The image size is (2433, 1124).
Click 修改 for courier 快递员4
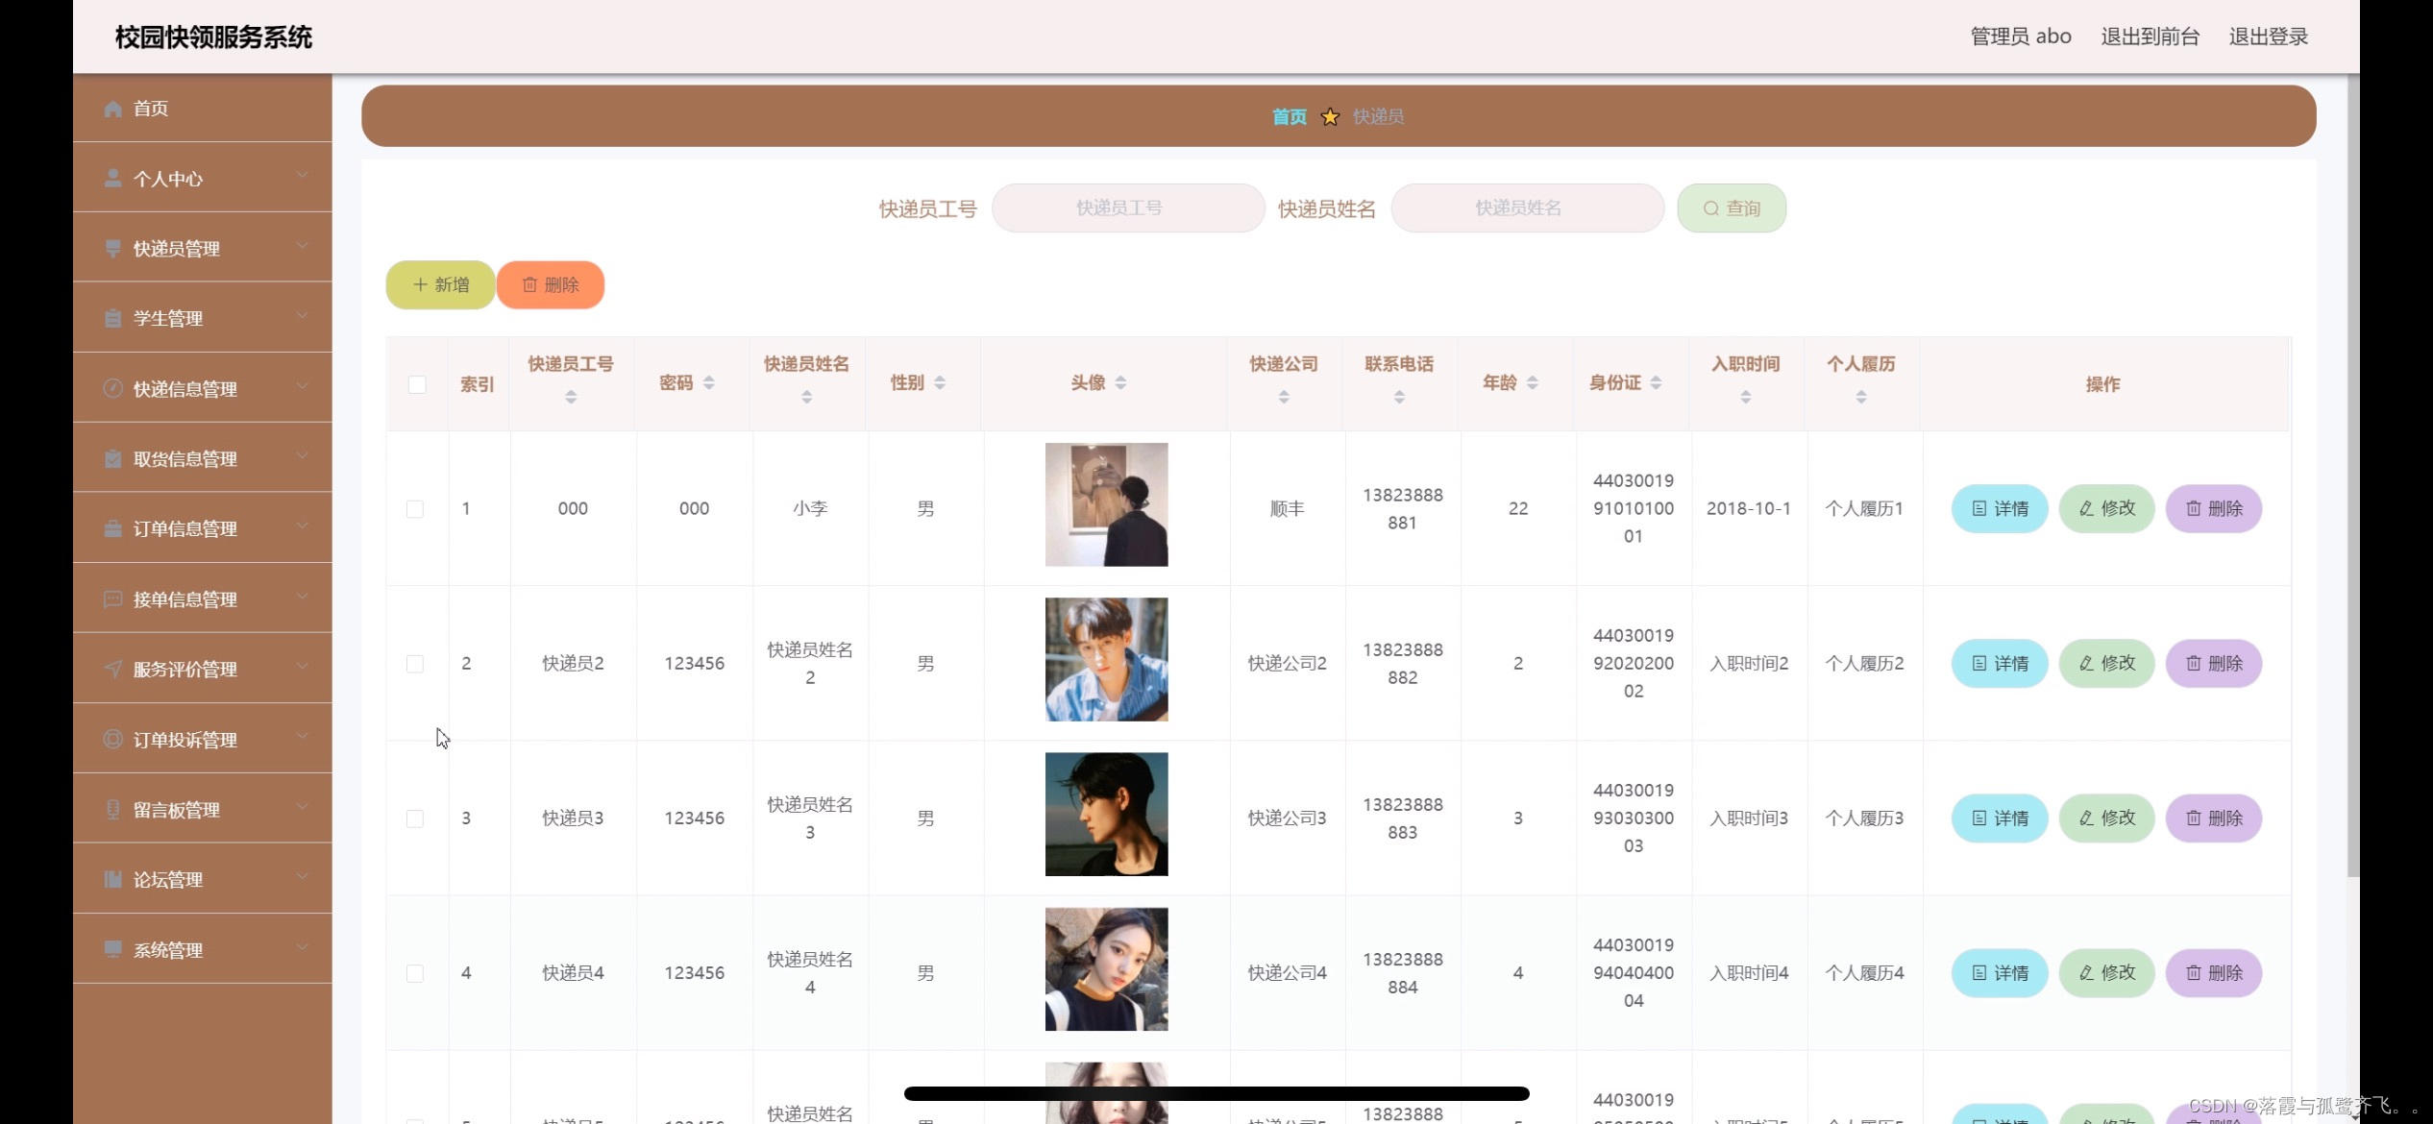click(x=2107, y=973)
